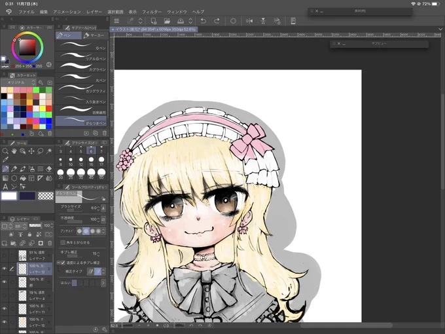Open the レイヤー menu
This screenshot has width=445, height=334.
94,12
